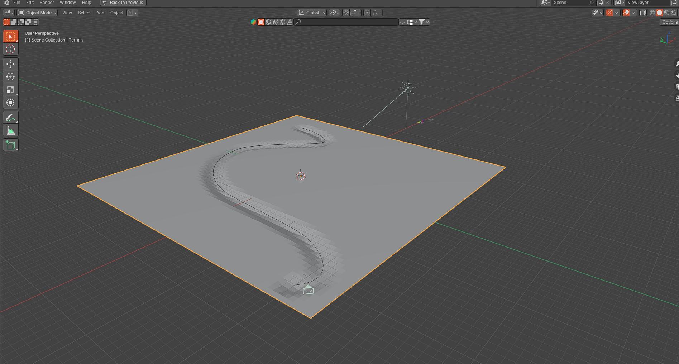Switch to wireframe shading

point(652,13)
